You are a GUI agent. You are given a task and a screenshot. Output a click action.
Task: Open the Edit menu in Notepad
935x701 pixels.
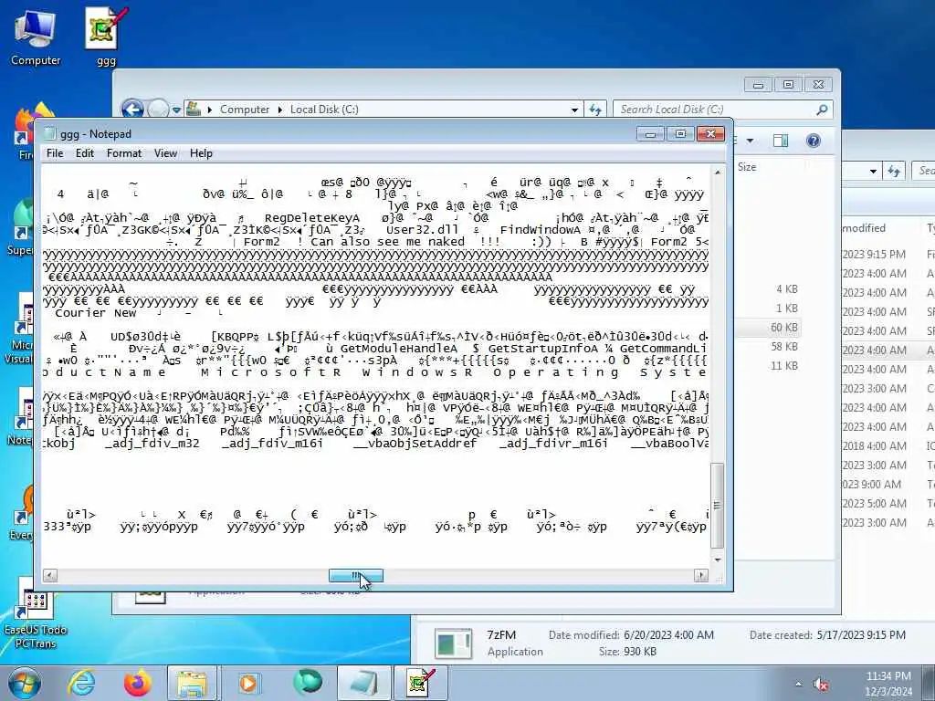coord(85,153)
